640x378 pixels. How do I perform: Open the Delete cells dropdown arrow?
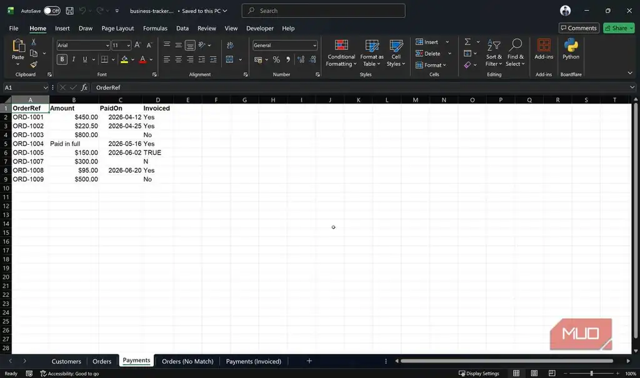450,54
